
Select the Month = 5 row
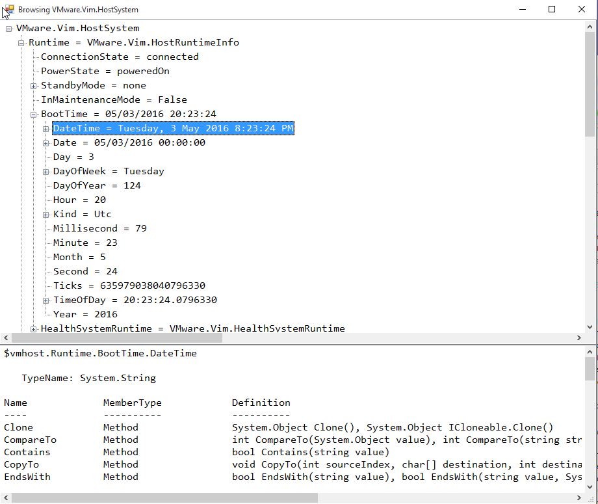point(79,257)
